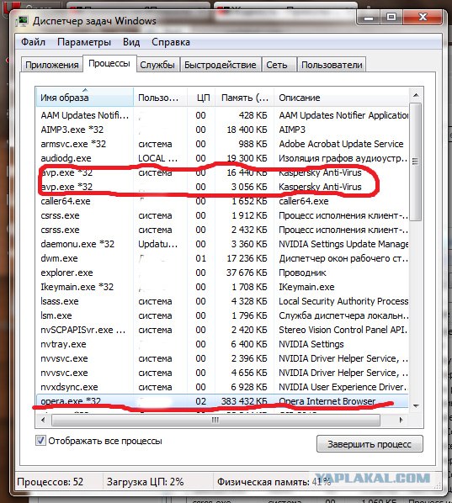Open the Параметры menu
Screen dimensions: 452x503
point(84,42)
